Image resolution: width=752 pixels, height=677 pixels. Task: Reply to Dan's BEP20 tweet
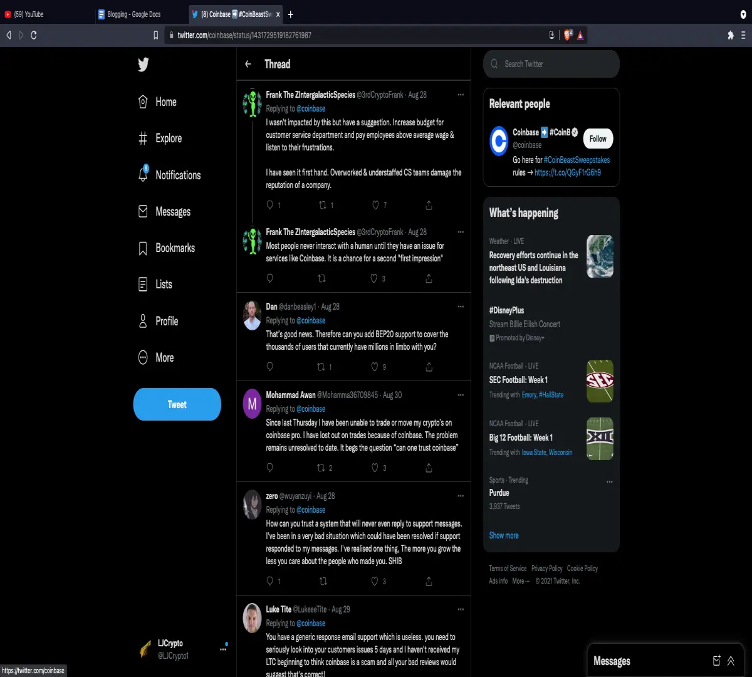point(270,367)
